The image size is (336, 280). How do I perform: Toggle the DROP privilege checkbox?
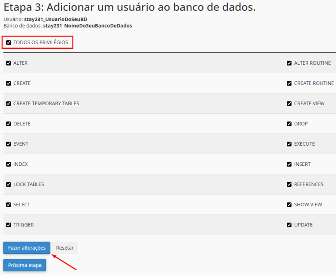point(289,124)
